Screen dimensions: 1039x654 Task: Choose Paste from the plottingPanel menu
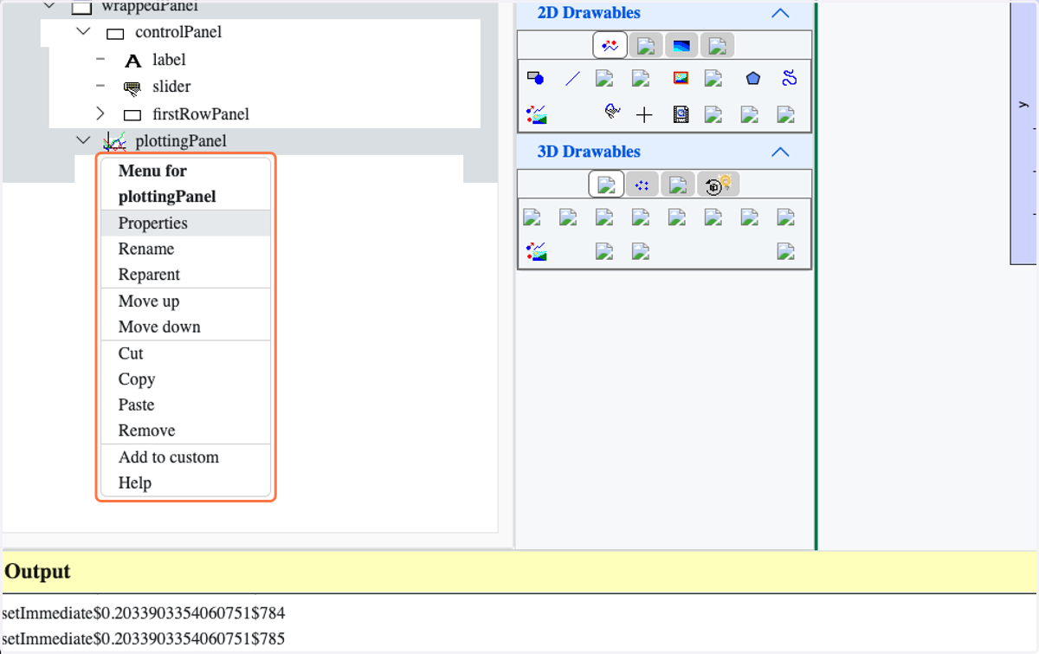pyautogui.click(x=186, y=405)
